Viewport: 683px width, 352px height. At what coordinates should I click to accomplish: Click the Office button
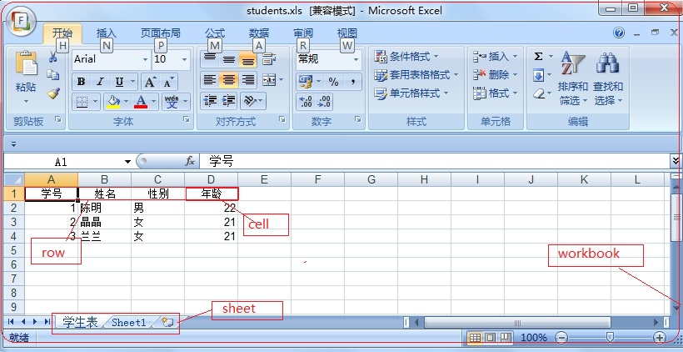(21, 22)
